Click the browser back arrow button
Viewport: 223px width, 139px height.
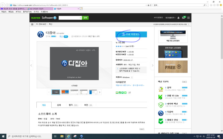(3, 5)
